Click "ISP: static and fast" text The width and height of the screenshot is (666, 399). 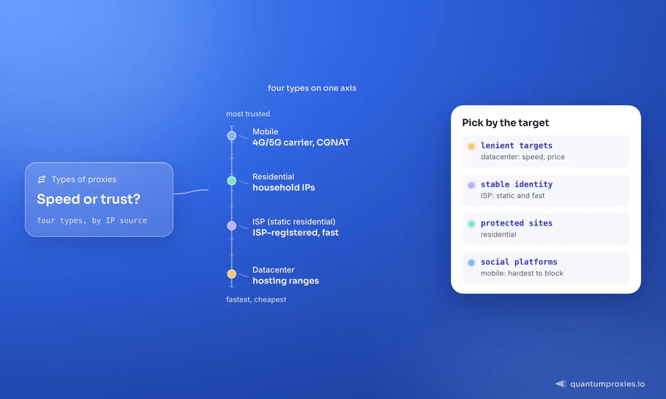513,196
